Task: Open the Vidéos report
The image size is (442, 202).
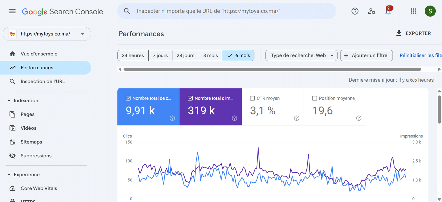Action: pyautogui.click(x=46, y=128)
